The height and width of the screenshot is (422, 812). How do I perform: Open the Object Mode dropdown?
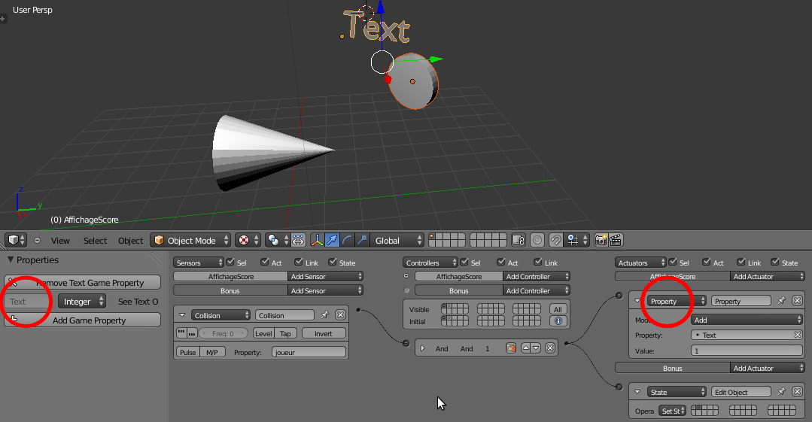[191, 240]
